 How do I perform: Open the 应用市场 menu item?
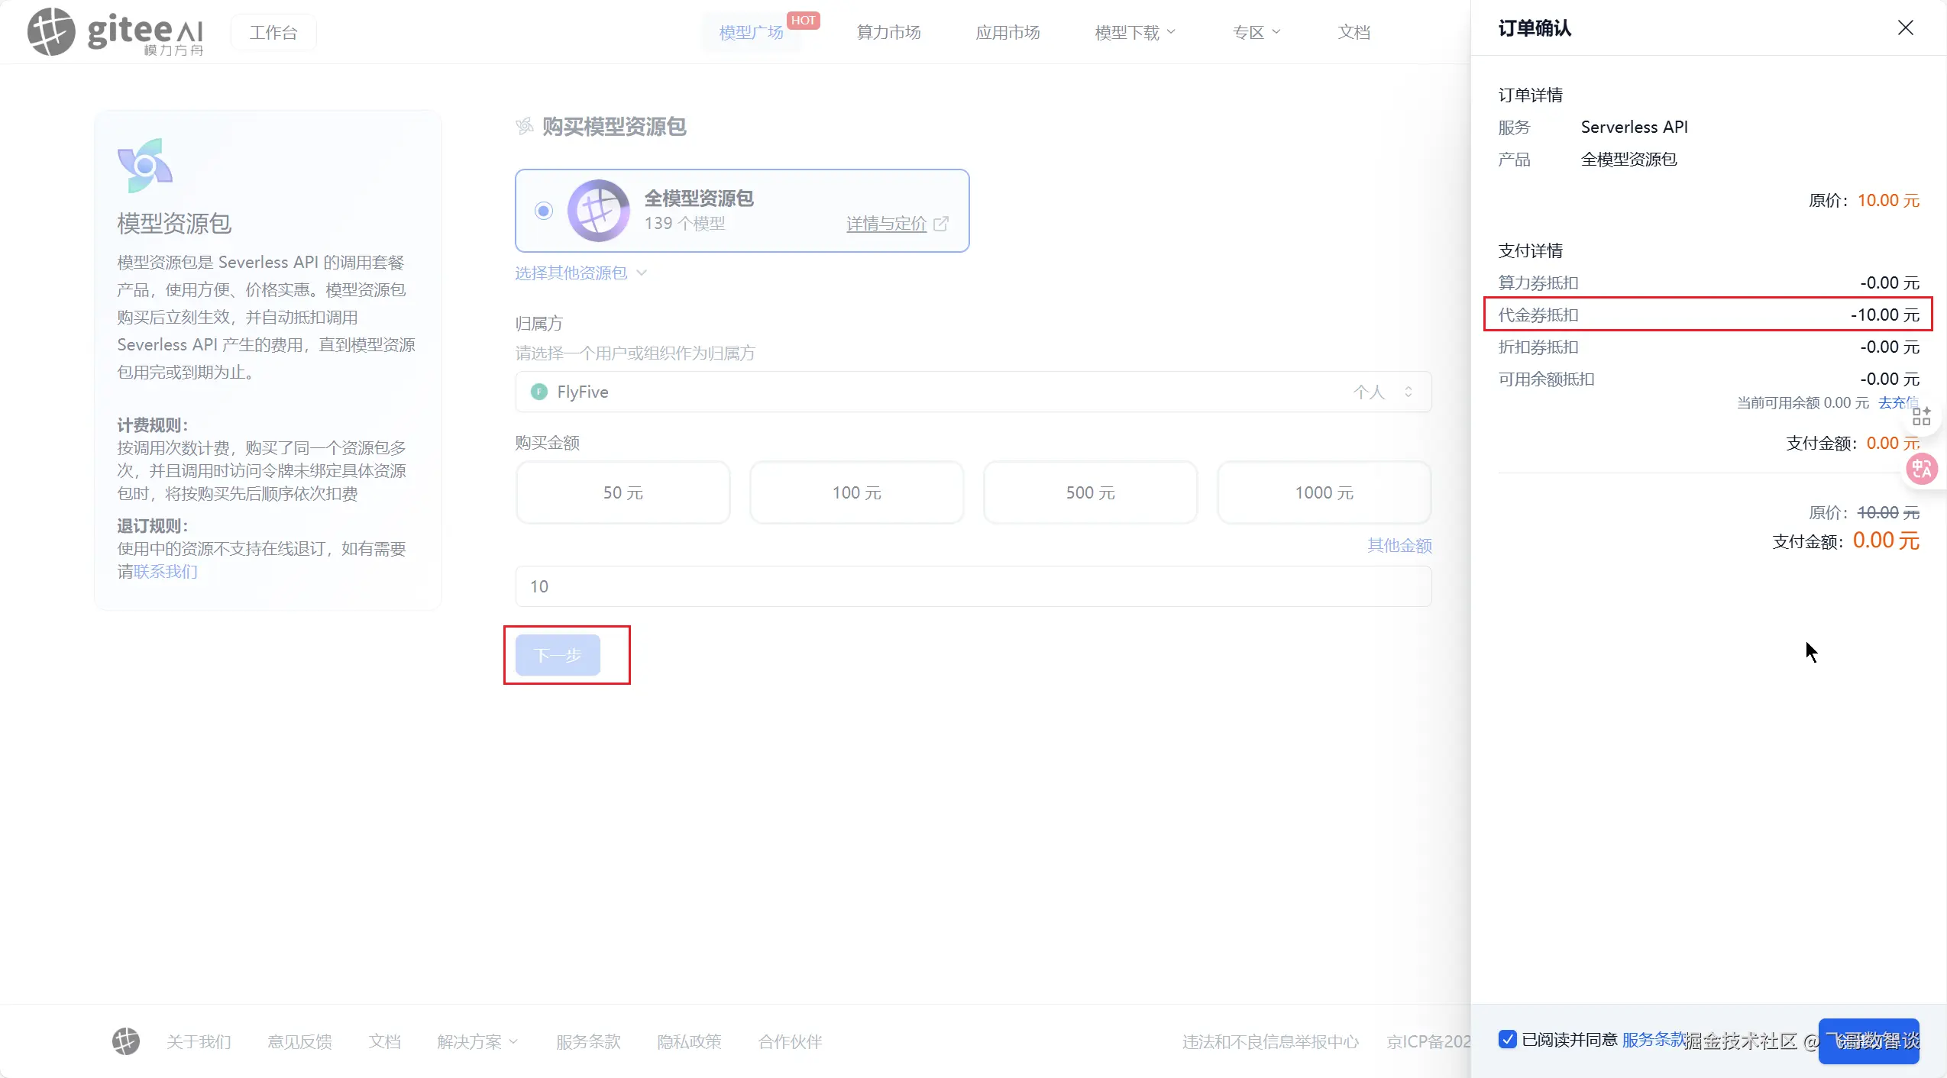(1007, 33)
